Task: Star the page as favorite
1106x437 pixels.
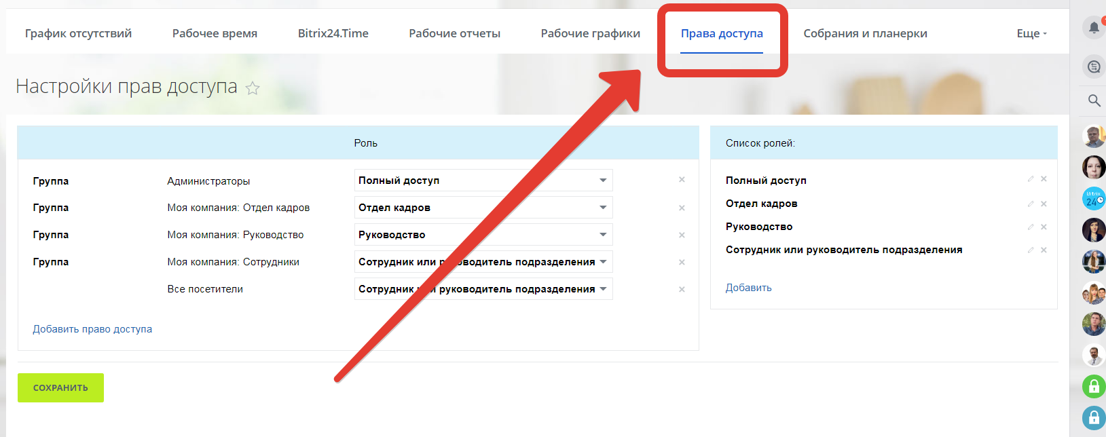Action: coord(253,88)
